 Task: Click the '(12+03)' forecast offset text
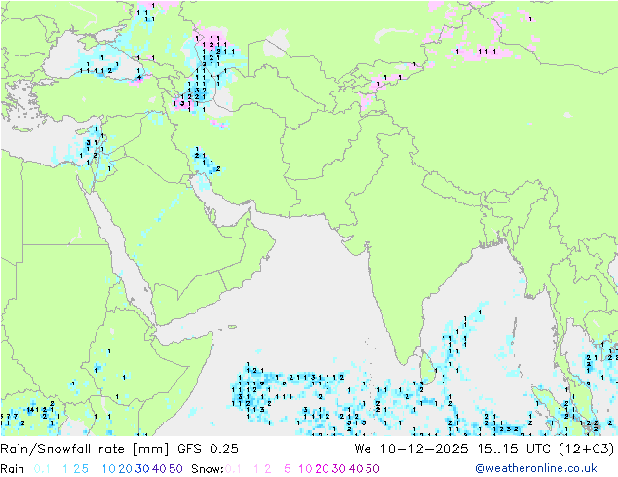tap(587, 449)
